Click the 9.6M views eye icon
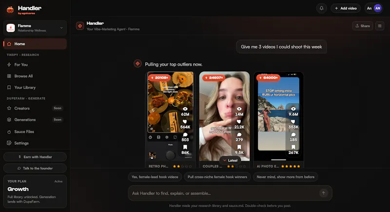Viewport: 390px width, 212px height. tap(293, 109)
